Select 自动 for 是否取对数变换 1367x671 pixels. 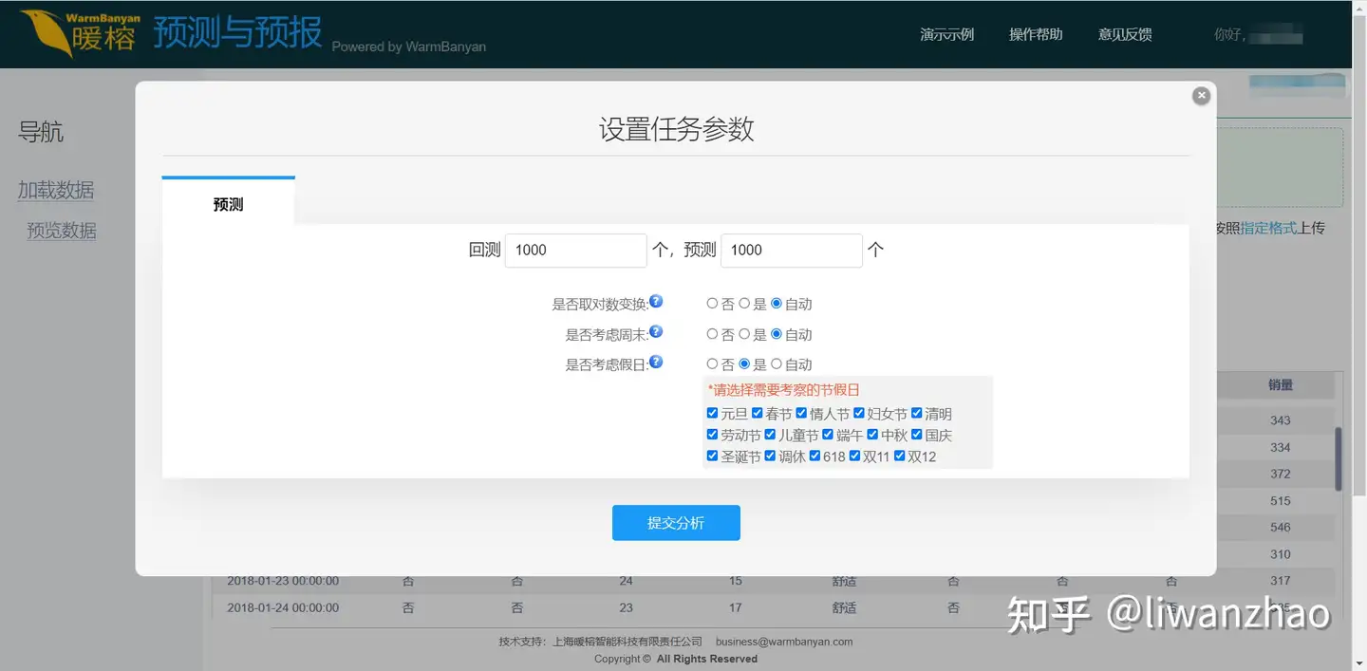pyautogui.click(x=777, y=304)
